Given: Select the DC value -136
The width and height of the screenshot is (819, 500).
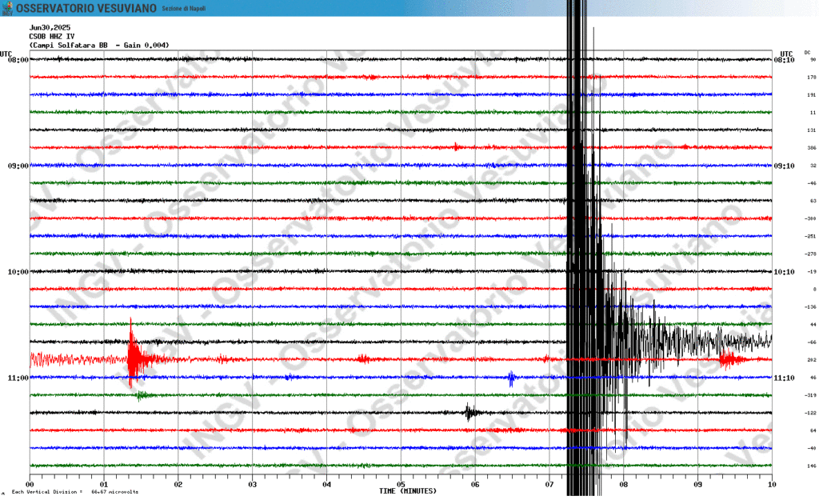Looking at the screenshot, I should tap(810, 307).
